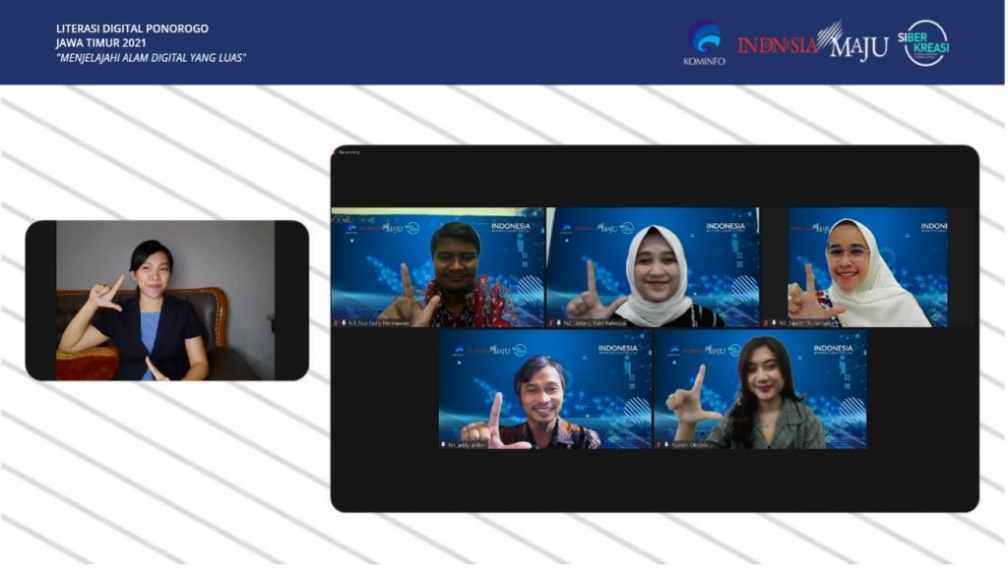Click the "Menjelajahi Alam Digital Yang Luas" tagline
This screenshot has height=568, width=1008.
point(151,58)
